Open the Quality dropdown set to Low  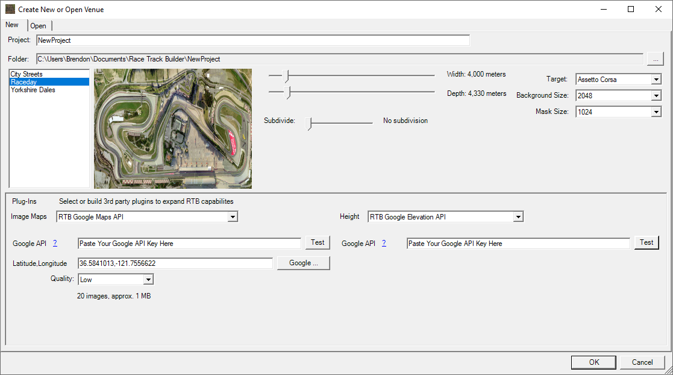[x=116, y=280]
